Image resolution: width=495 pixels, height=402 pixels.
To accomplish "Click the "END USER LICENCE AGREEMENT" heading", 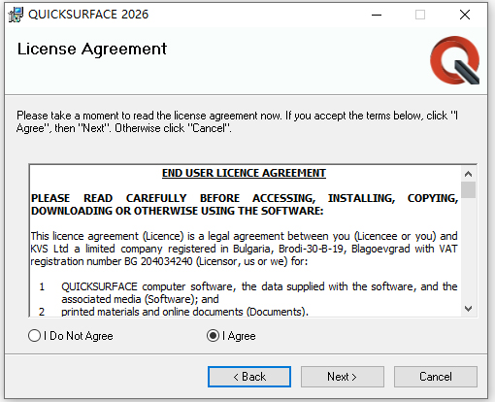I will click(x=244, y=173).
